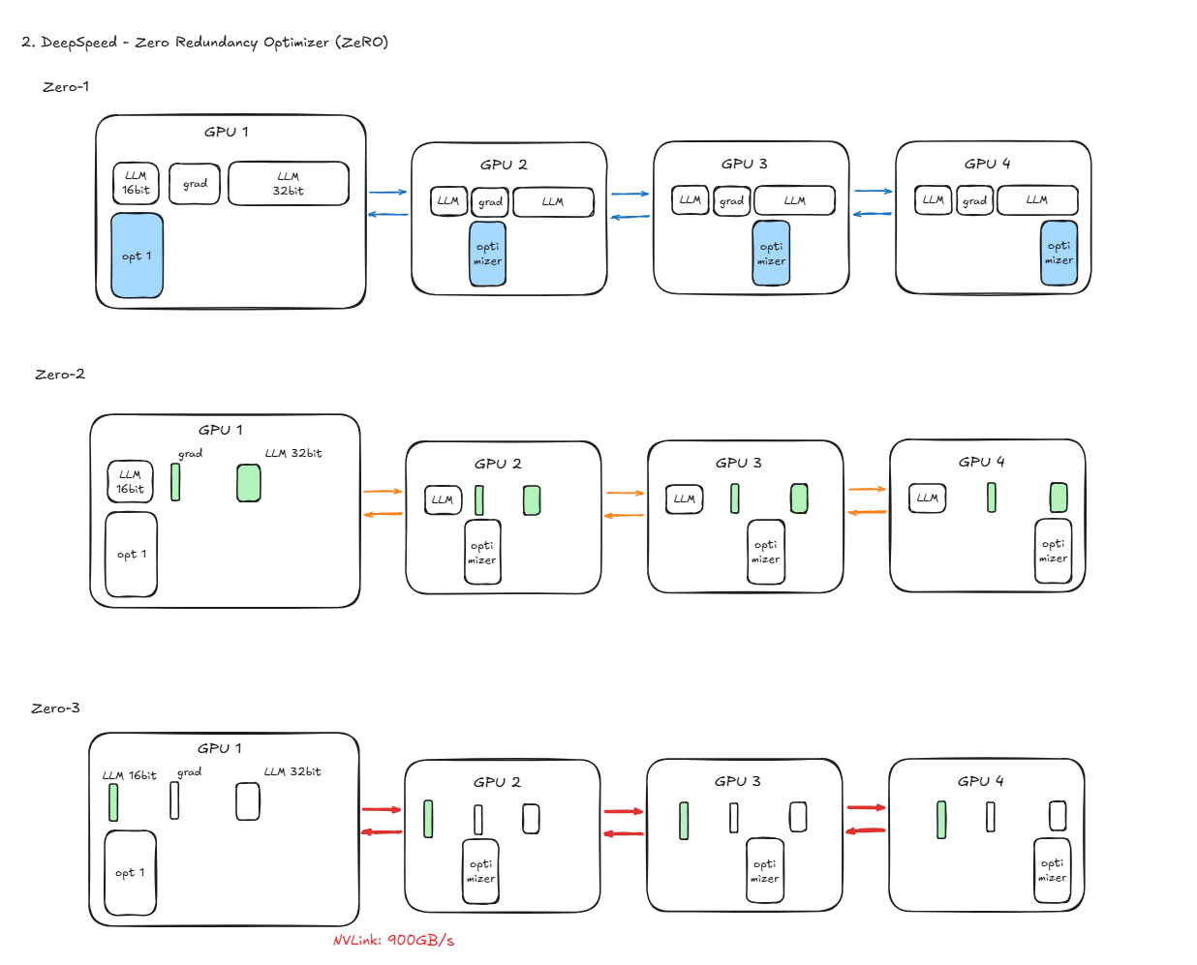The width and height of the screenshot is (1197, 965).
Task: Select the optimizer box in Zero-2 GPU 2
Action: 481,553
